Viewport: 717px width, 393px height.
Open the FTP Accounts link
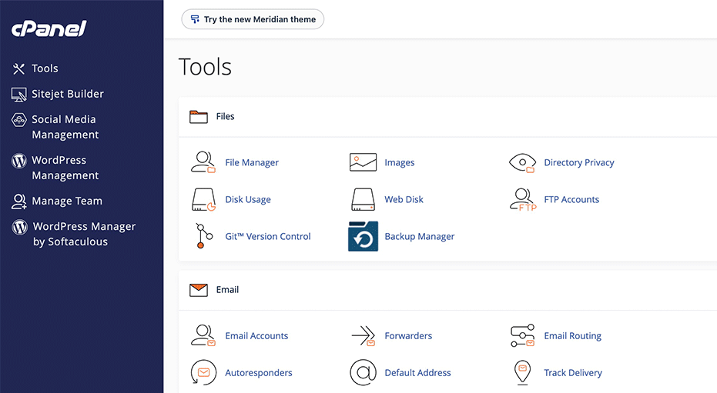coord(571,199)
